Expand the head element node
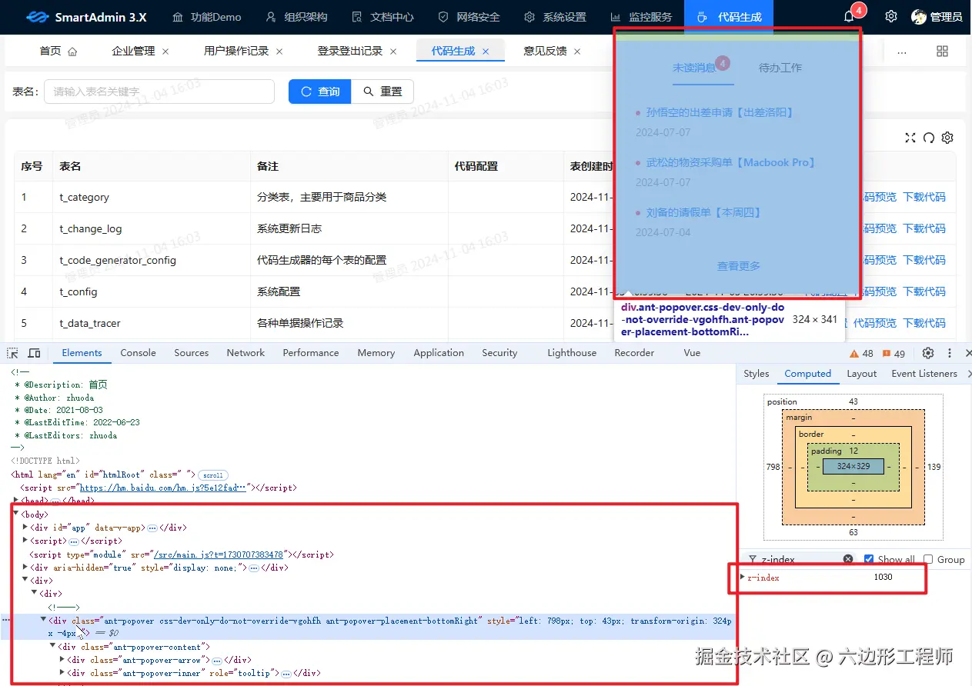Screen dimensions: 972x686 coord(16,501)
